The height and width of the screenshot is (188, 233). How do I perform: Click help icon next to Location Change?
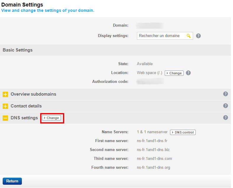click(188, 73)
